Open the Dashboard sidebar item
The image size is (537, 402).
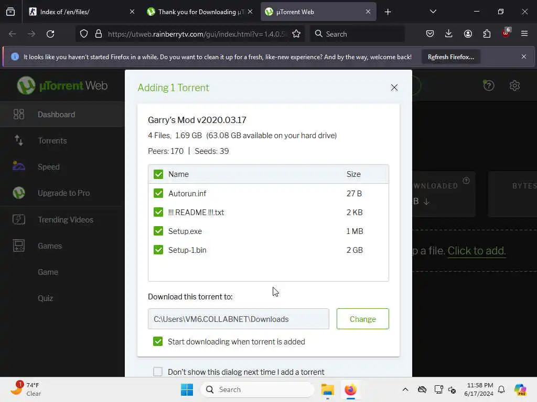tap(62, 114)
